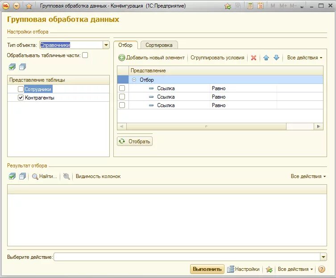Enable the second Ссылка filter checkbox
This screenshot has width=336, height=278.
click(x=122, y=97)
